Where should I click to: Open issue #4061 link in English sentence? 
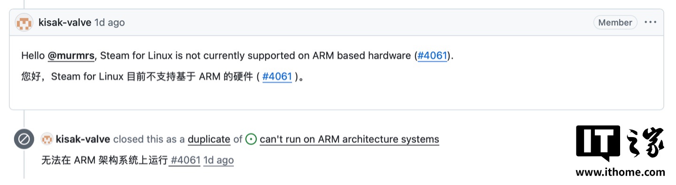[x=432, y=56]
